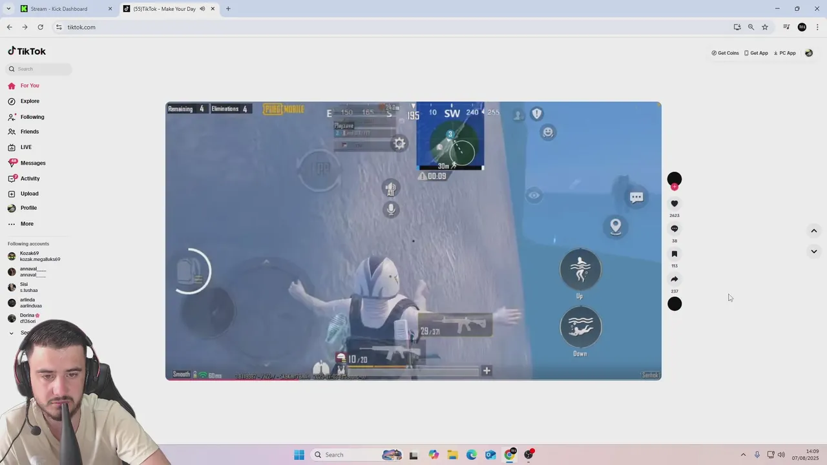827x465 pixels.
Task: Mute the TikTok tab audio icon
Action: pyautogui.click(x=202, y=9)
